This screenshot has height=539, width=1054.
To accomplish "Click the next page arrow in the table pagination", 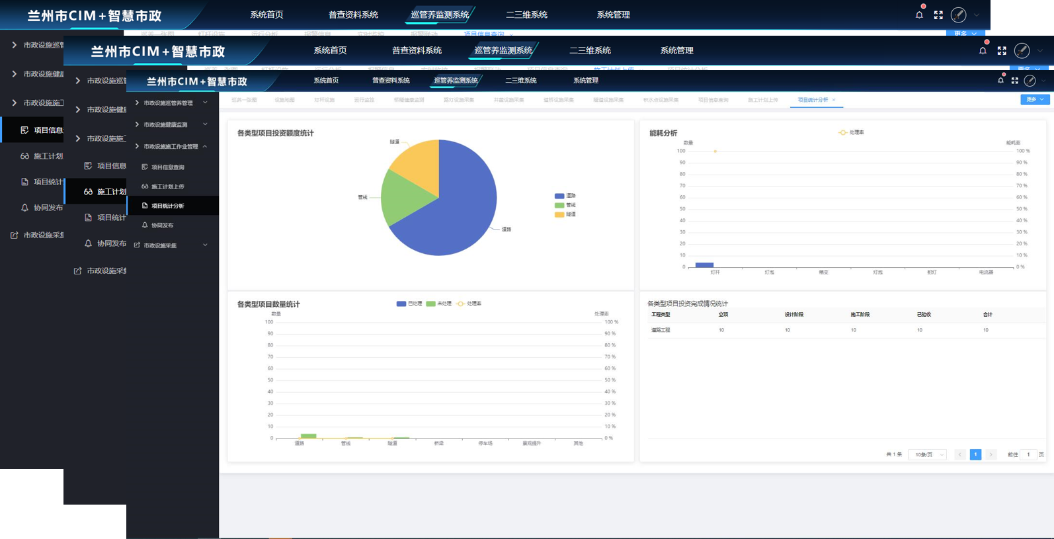I will tap(991, 455).
